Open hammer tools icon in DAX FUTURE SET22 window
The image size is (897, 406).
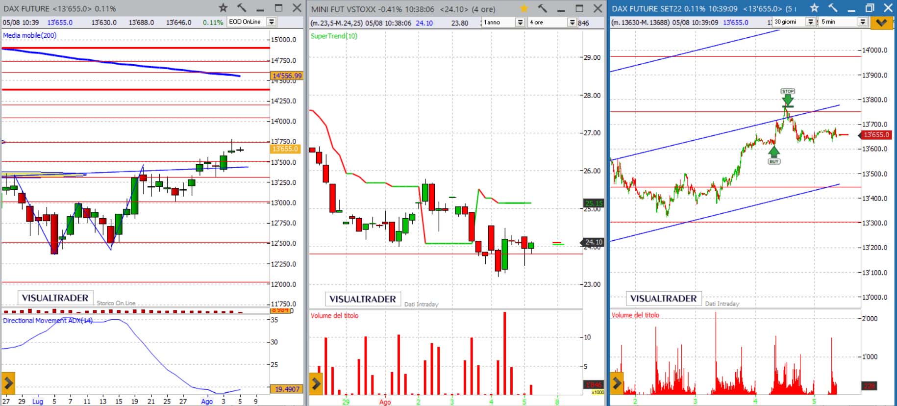click(833, 8)
